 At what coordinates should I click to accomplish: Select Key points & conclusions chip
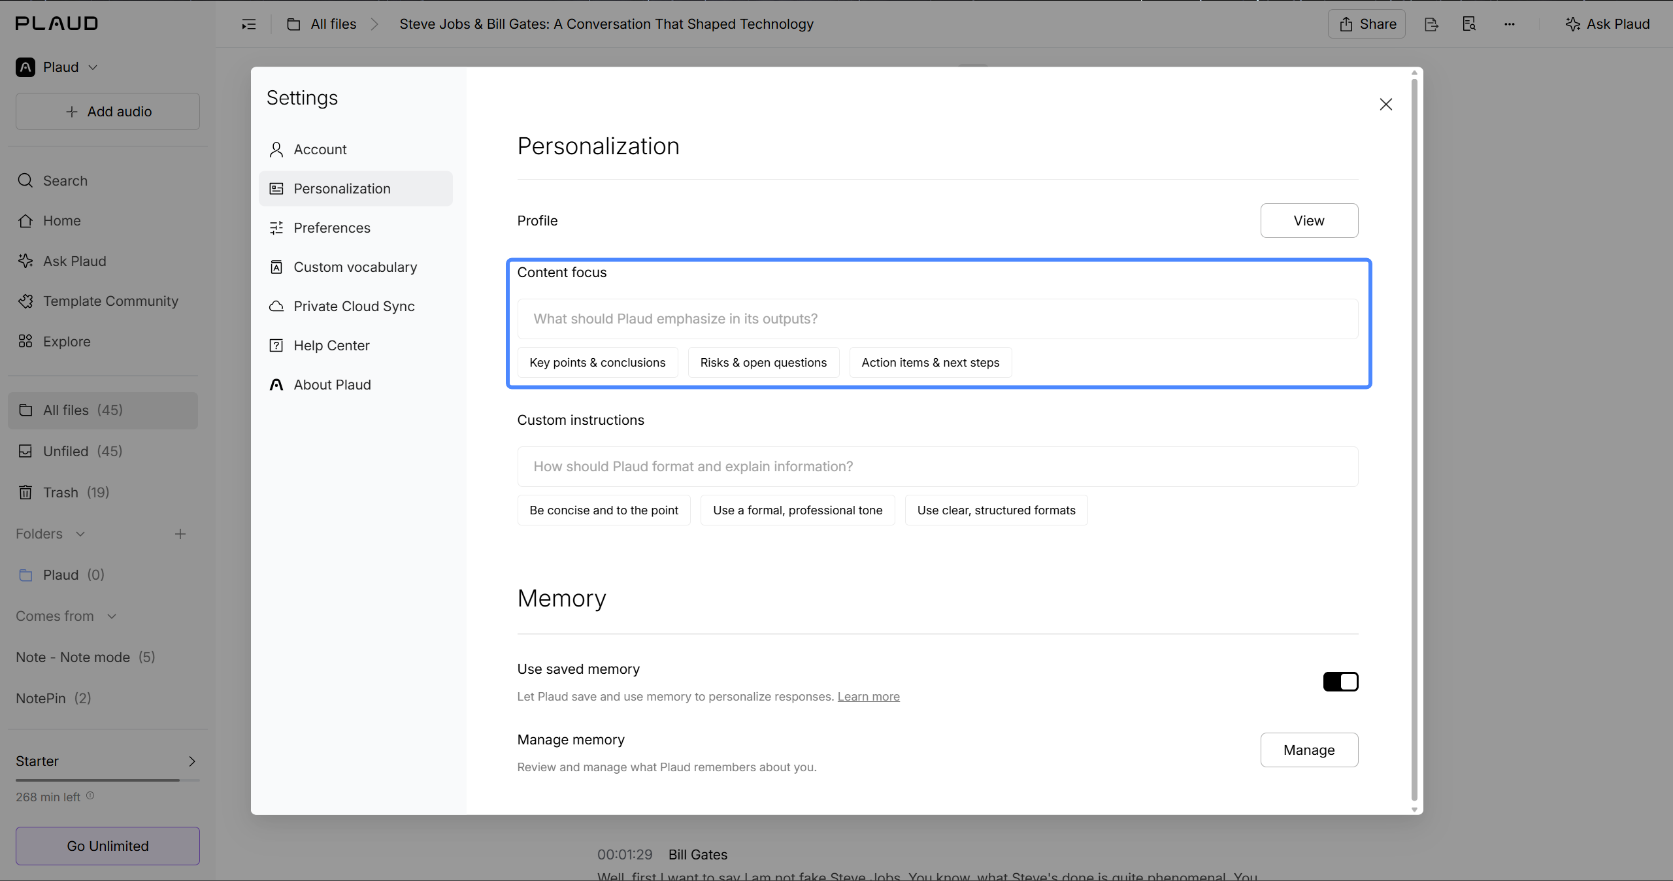pos(597,363)
